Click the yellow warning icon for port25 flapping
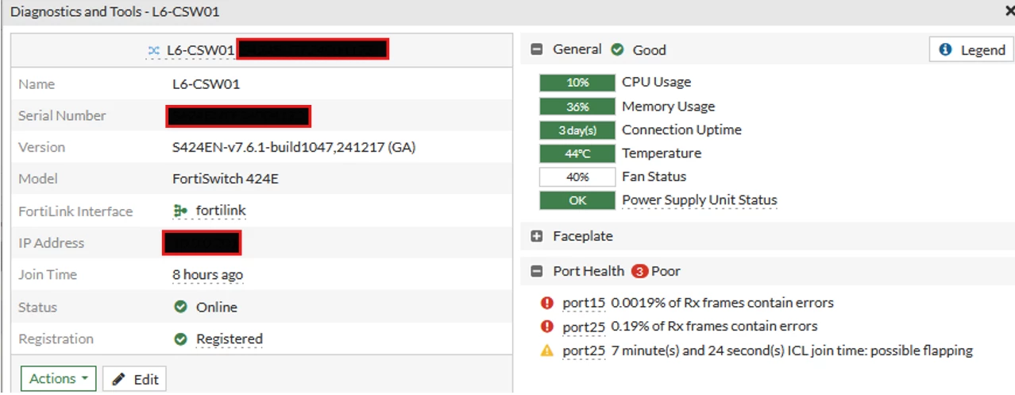 [546, 350]
